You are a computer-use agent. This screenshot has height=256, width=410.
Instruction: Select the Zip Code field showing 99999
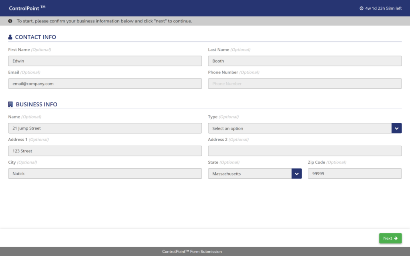(x=354, y=173)
